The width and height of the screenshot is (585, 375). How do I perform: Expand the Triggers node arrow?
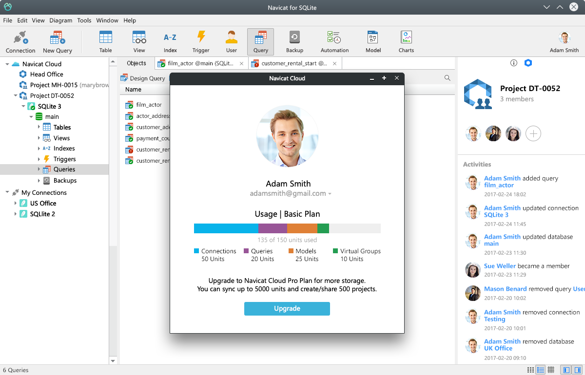(x=39, y=159)
